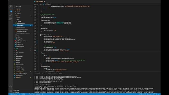Click the app breadcrumb segment

40,4
